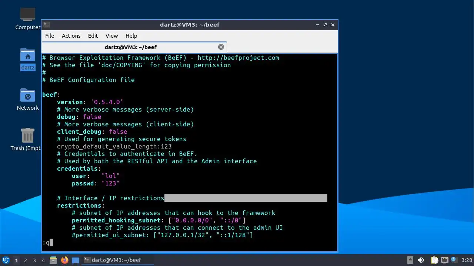
Task: Click the 'beef:' root key
Action: click(51, 95)
